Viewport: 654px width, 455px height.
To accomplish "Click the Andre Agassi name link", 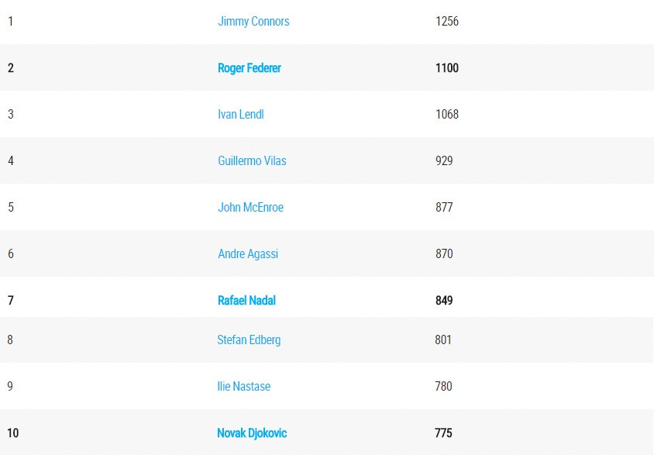I will pyautogui.click(x=248, y=254).
